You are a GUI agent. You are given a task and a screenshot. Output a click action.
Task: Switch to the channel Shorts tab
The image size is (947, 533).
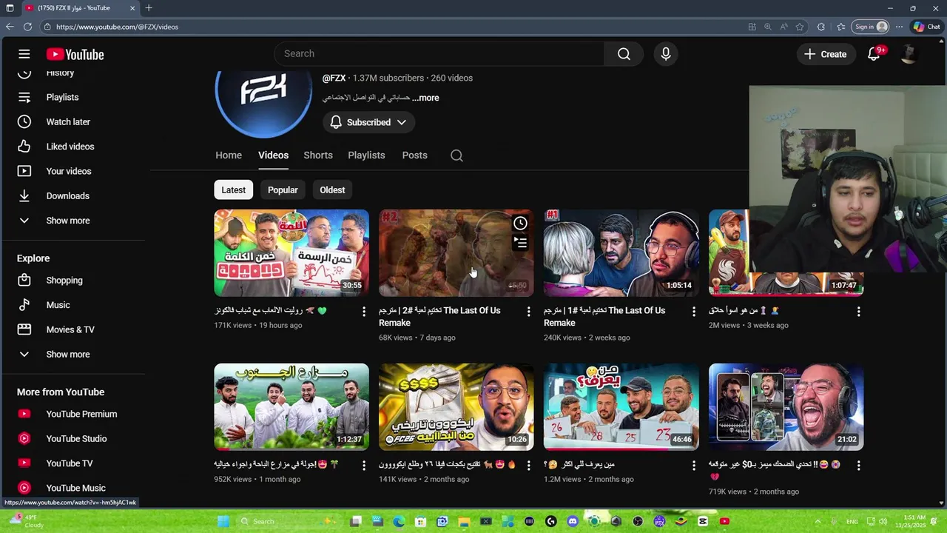pos(318,155)
